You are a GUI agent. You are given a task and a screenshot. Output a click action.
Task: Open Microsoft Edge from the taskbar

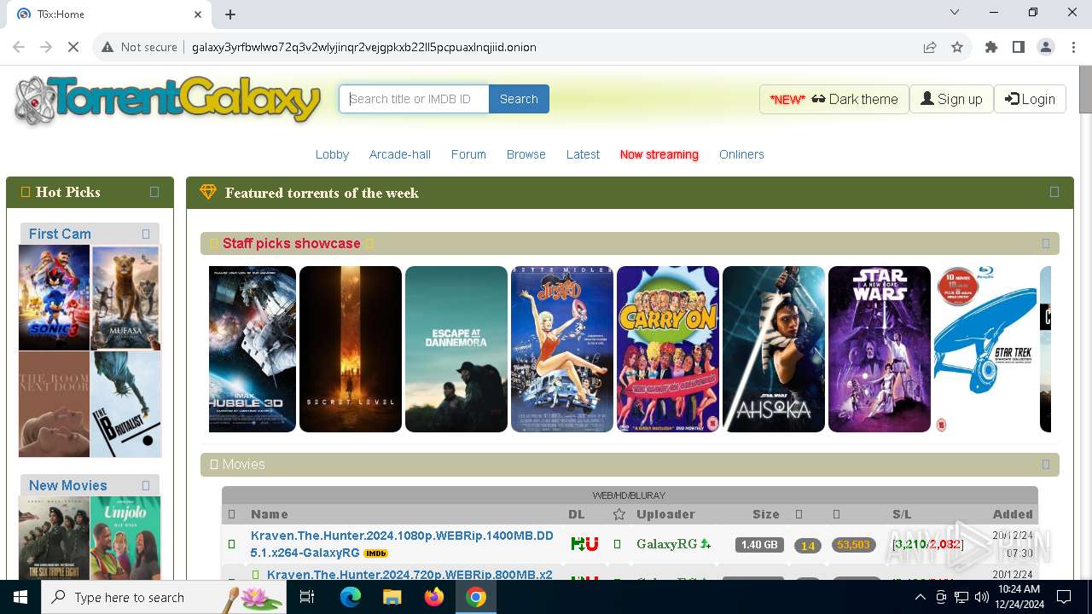(x=351, y=597)
